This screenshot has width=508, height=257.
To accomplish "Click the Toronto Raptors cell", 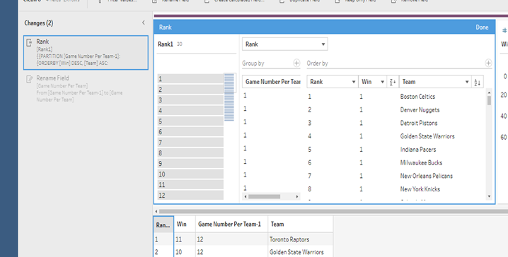I will pyautogui.click(x=300, y=239).
